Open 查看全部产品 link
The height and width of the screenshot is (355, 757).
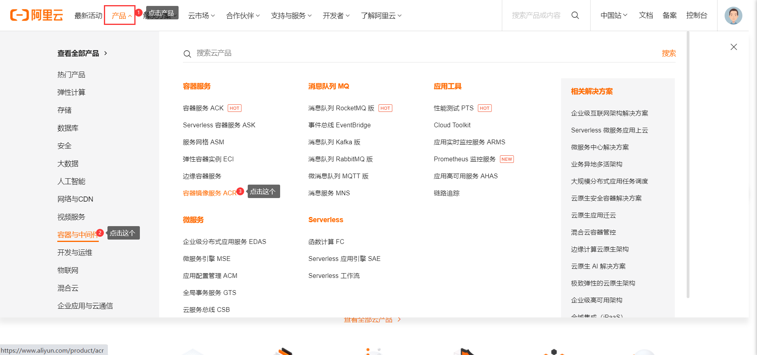pos(78,53)
